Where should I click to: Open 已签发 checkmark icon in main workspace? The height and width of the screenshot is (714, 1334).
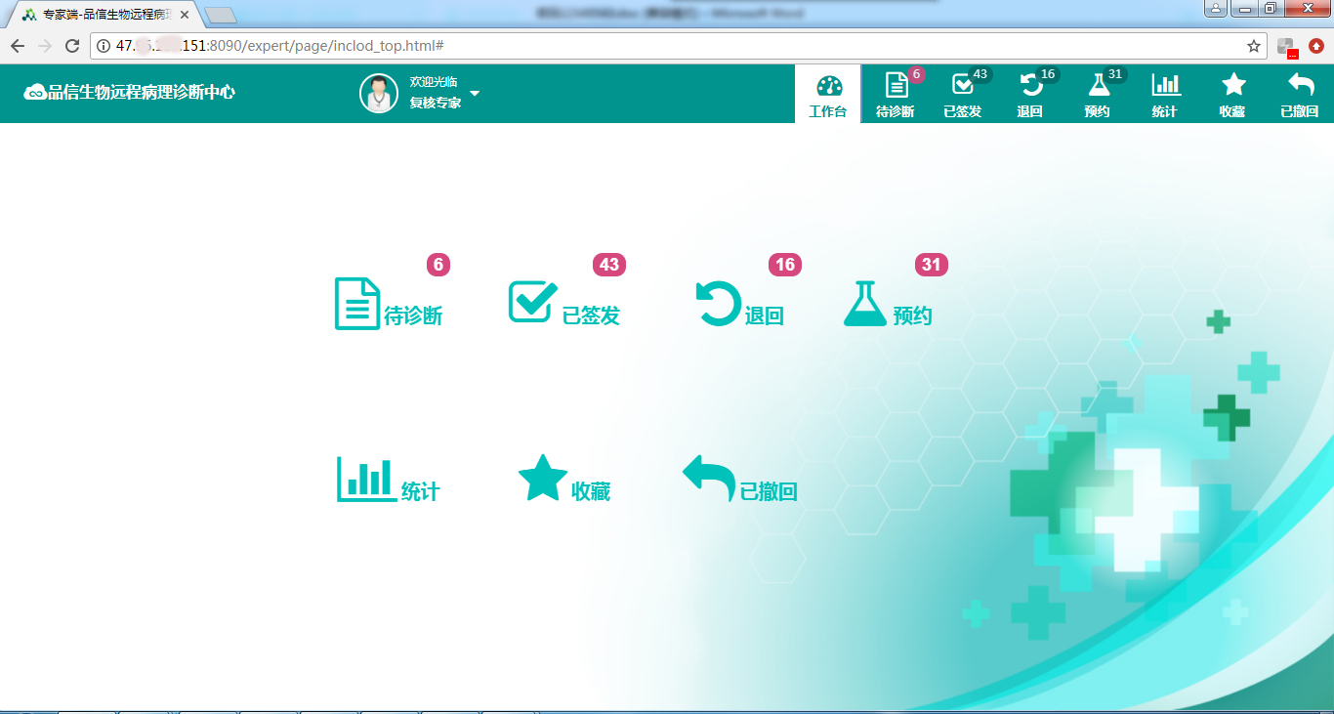pyautogui.click(x=532, y=302)
